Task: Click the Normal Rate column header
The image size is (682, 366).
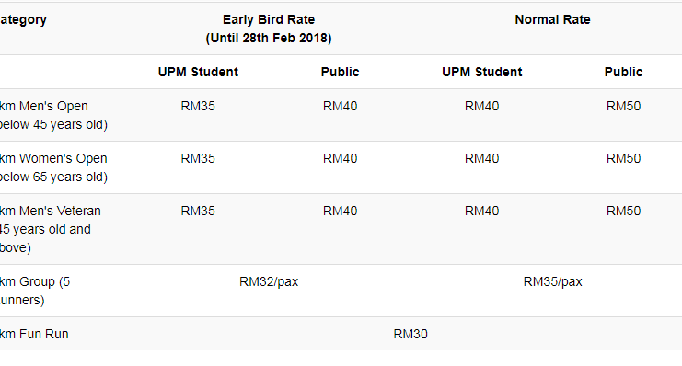Action: [552, 19]
